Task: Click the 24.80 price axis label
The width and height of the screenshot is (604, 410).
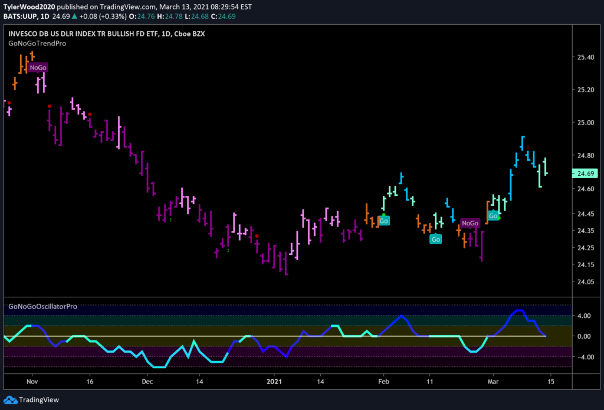Action: coord(586,155)
